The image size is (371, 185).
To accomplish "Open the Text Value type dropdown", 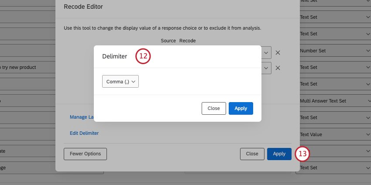I will pyautogui.click(x=334, y=134).
